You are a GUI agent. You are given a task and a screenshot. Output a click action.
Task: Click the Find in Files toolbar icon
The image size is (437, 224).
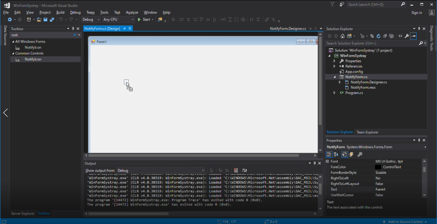[x=160, y=20]
